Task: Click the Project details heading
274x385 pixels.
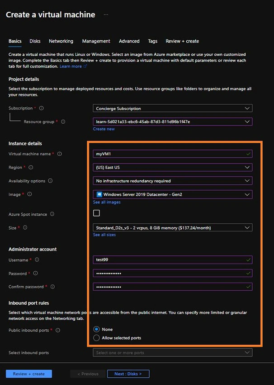Action: (24, 79)
